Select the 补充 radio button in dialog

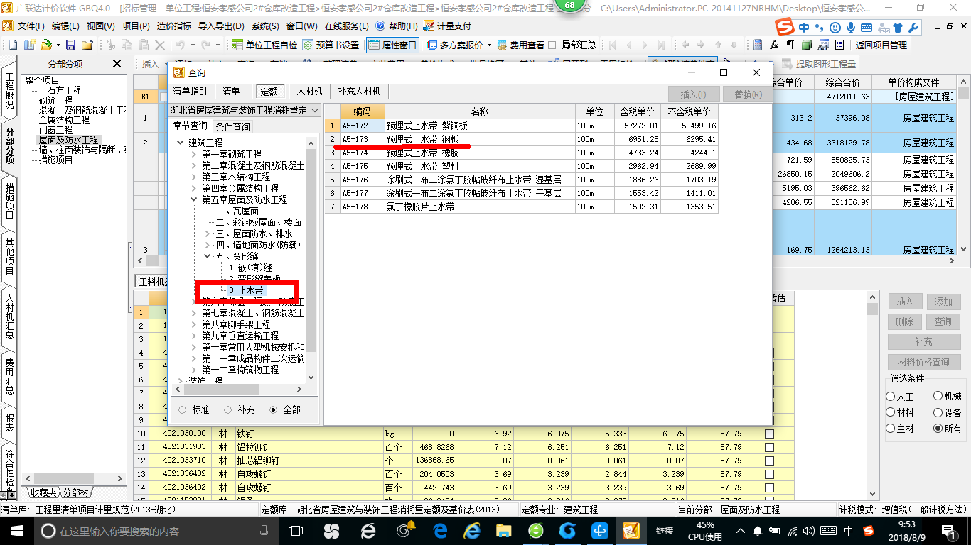227,409
